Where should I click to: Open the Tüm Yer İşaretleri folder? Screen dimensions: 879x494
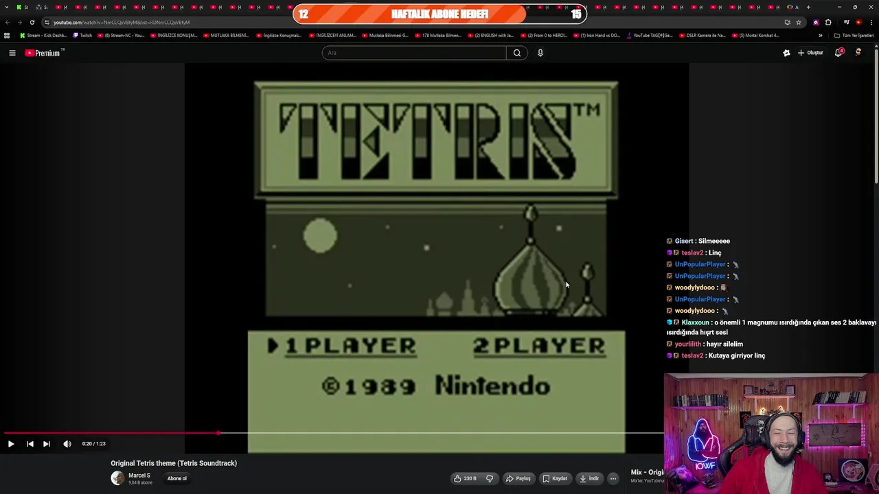click(x=854, y=36)
